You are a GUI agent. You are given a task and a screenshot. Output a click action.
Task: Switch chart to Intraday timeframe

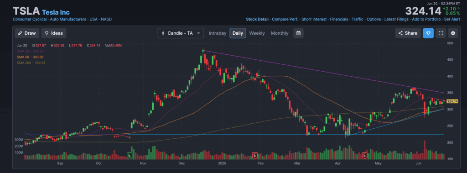click(218, 33)
